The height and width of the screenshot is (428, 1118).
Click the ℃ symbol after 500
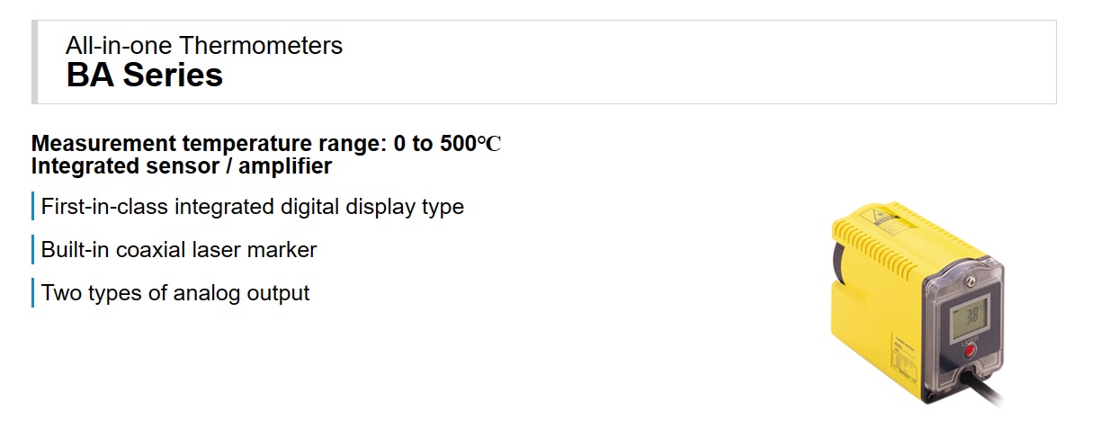pyautogui.click(x=488, y=144)
